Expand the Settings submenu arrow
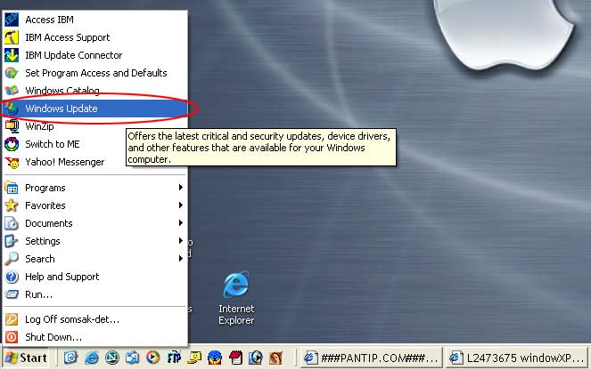Viewport: 591px width, 370px height. pyautogui.click(x=181, y=241)
